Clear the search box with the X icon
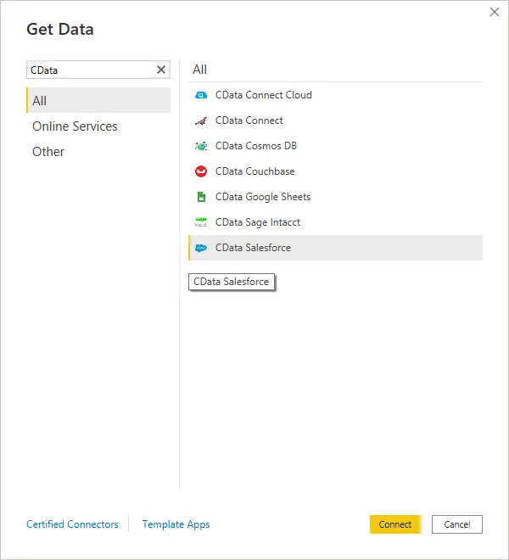This screenshot has width=509, height=560. [161, 70]
